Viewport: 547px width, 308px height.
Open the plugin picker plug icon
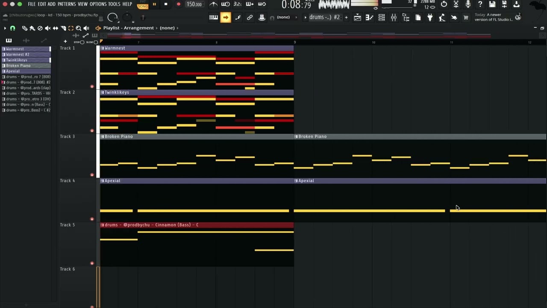pyautogui.click(x=430, y=18)
